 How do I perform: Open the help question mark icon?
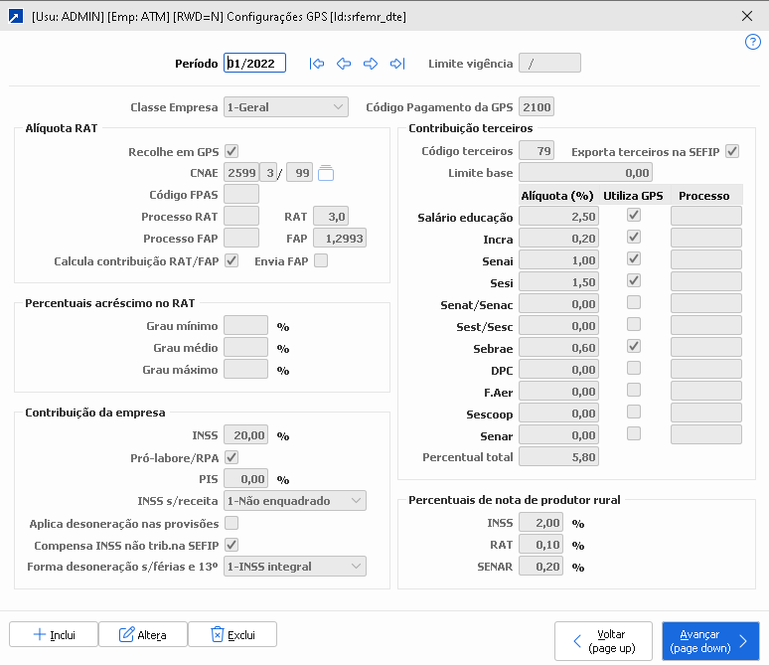[x=752, y=42]
